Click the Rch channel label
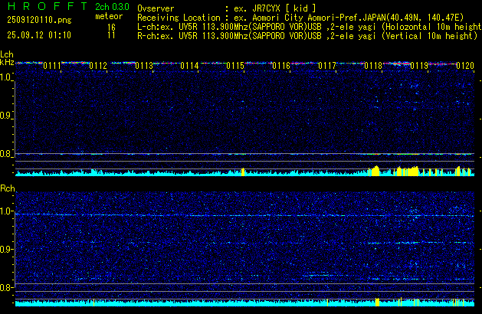482x314 pixels. coord(8,188)
